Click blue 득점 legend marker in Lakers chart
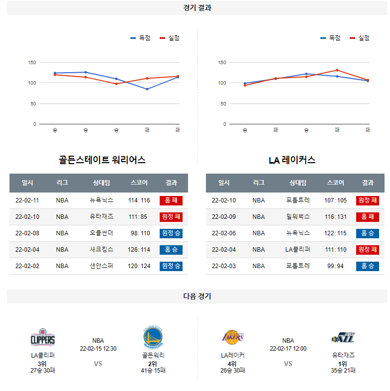 [x=323, y=38]
